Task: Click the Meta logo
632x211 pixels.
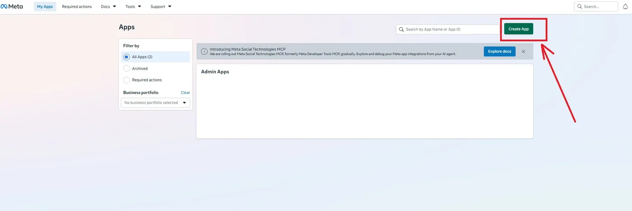Action: point(12,7)
